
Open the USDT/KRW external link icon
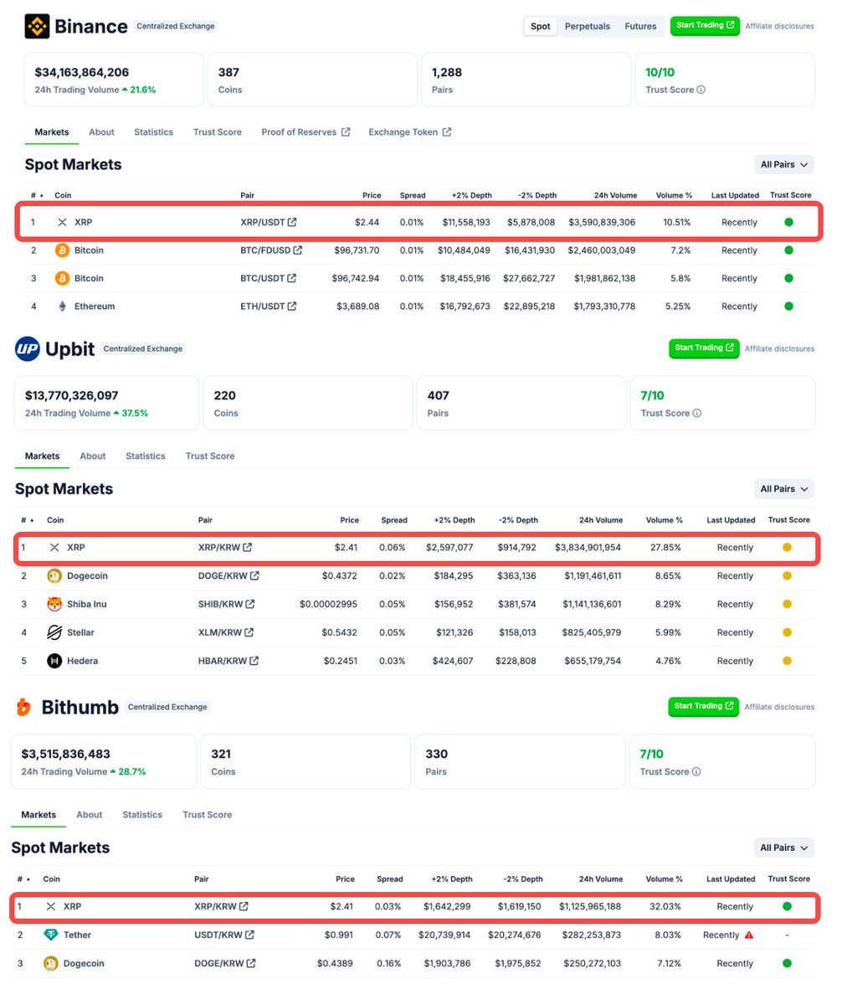point(250,935)
